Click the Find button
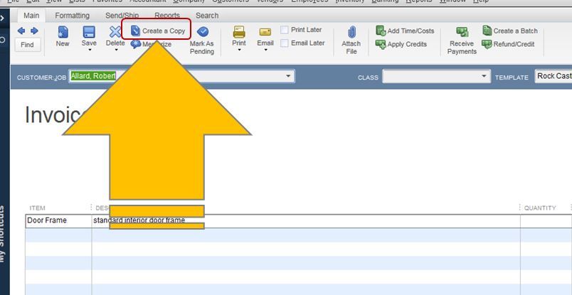This screenshot has width=572, height=295. (27, 45)
